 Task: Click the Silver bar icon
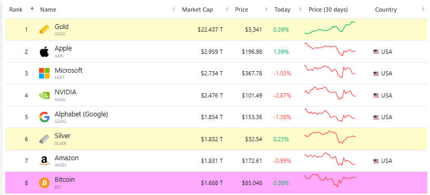44,139
